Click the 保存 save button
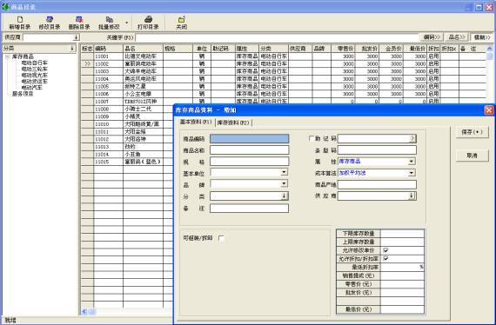 (x=473, y=132)
